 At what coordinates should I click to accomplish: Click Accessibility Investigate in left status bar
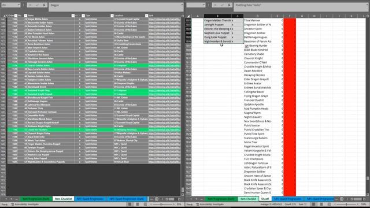tap(25, 204)
